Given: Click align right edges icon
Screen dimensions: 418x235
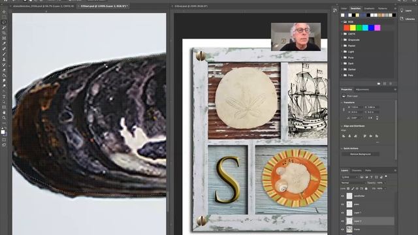Looking at the screenshot, I should coord(355,136).
